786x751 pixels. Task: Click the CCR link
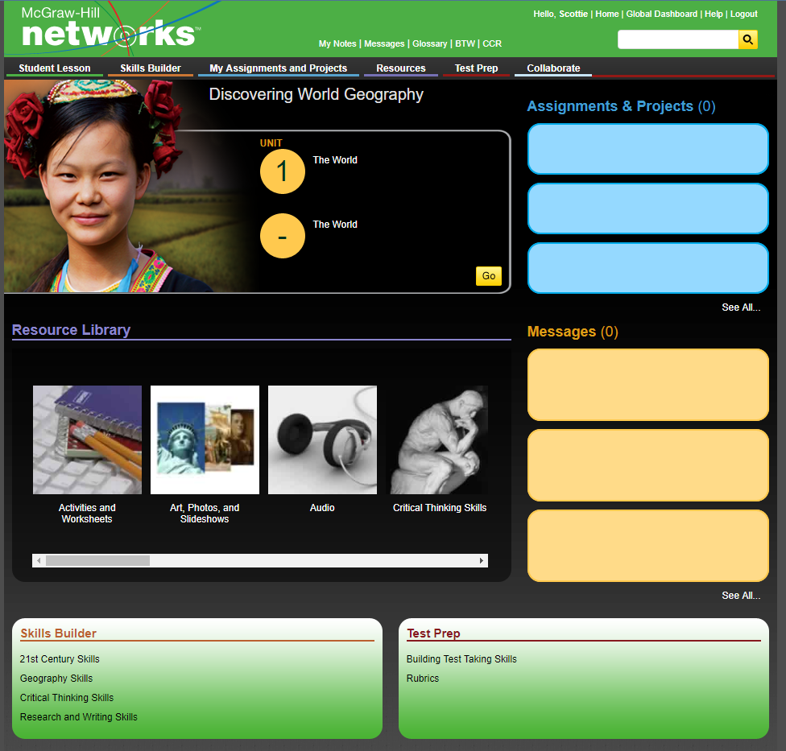click(492, 43)
